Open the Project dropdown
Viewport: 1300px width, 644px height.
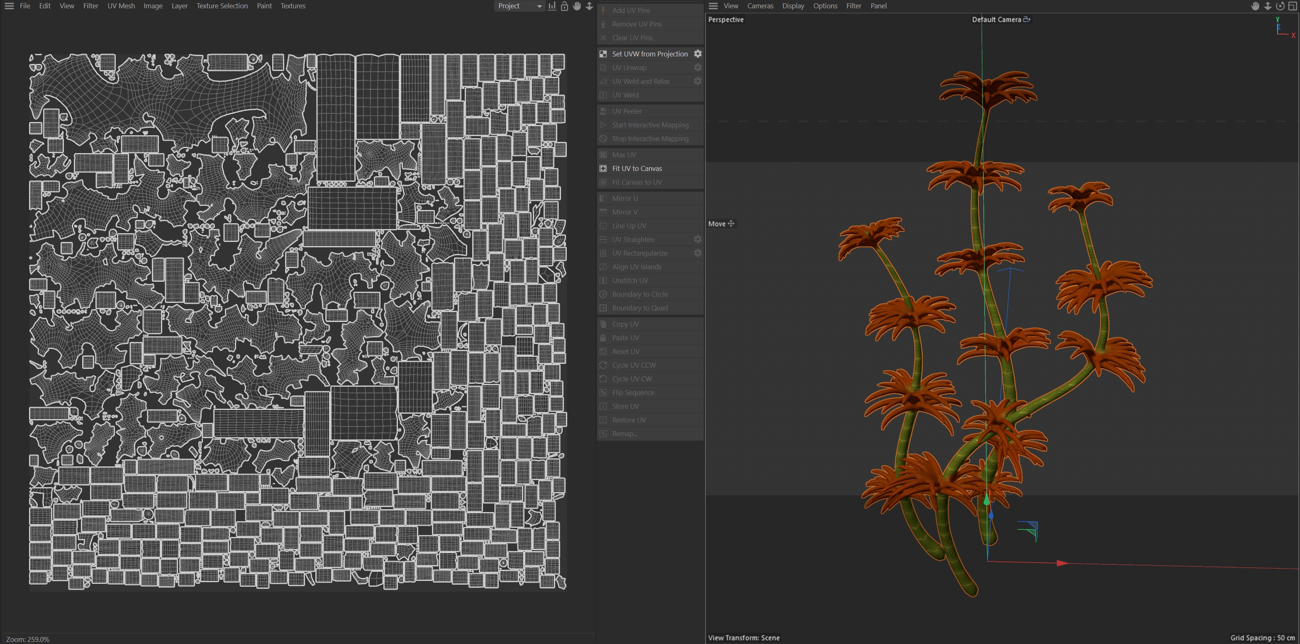[518, 6]
